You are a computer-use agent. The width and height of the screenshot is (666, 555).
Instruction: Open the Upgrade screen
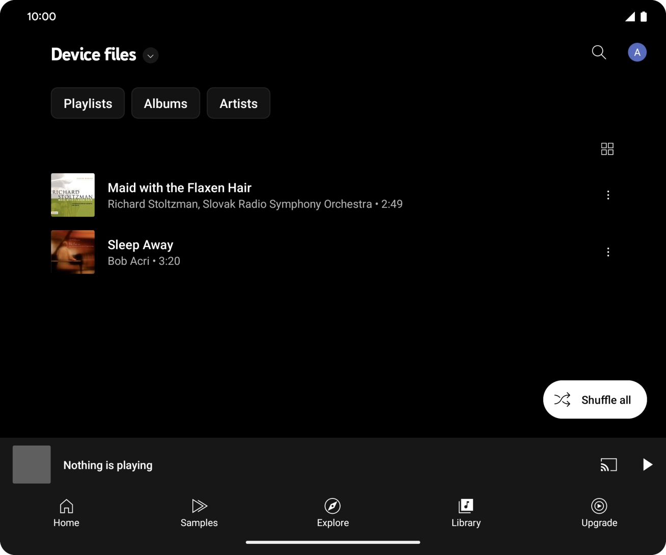tap(599, 512)
